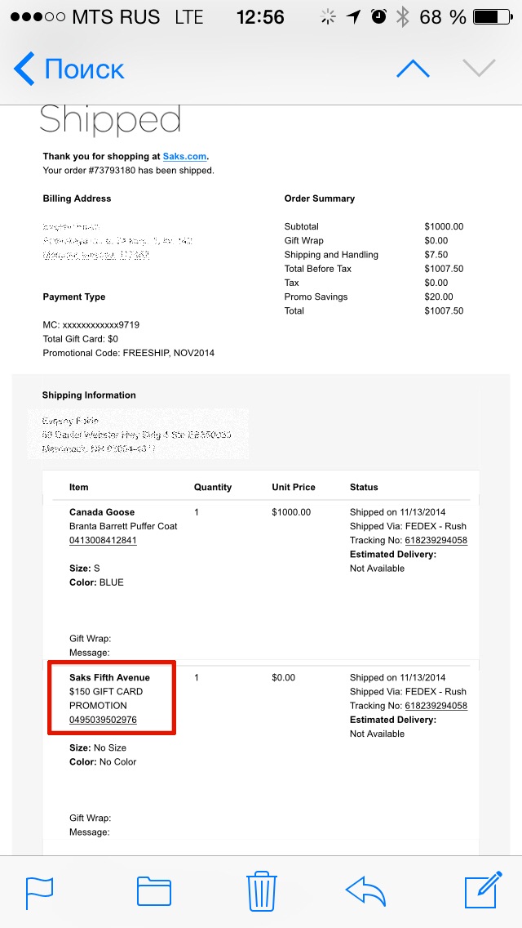The image size is (522, 928).
Task: Delete email with the trash icon
Action: (x=261, y=890)
